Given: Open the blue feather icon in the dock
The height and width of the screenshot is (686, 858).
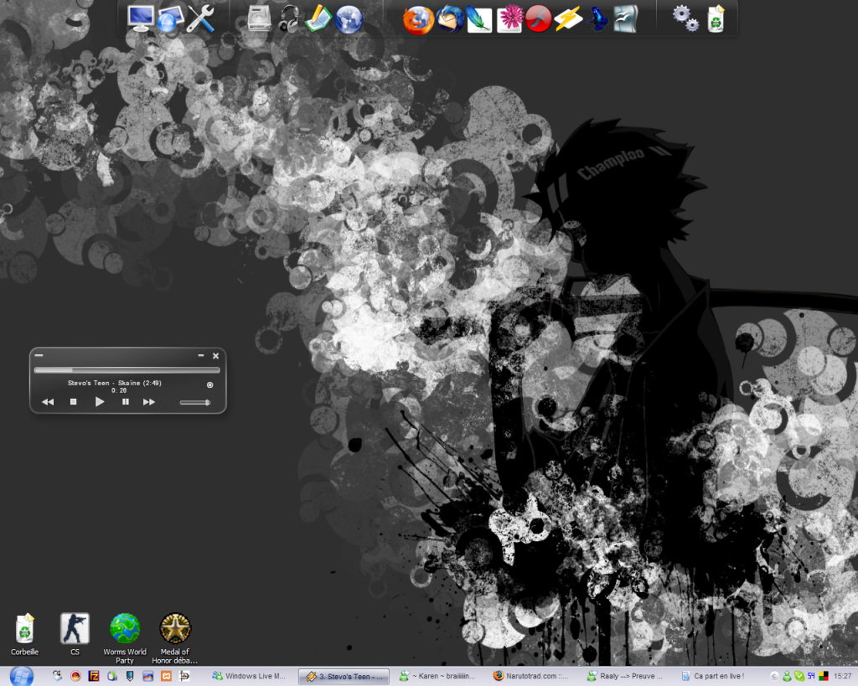Looking at the screenshot, I should 479,19.
